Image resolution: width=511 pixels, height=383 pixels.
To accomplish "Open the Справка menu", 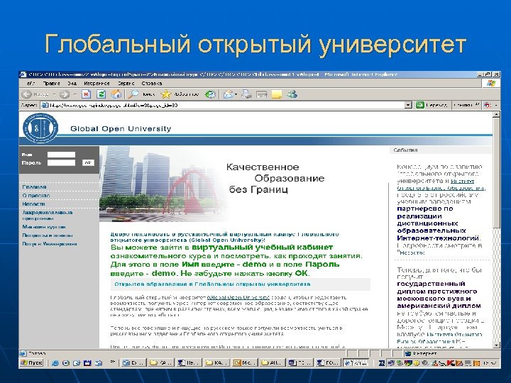I will click(152, 84).
